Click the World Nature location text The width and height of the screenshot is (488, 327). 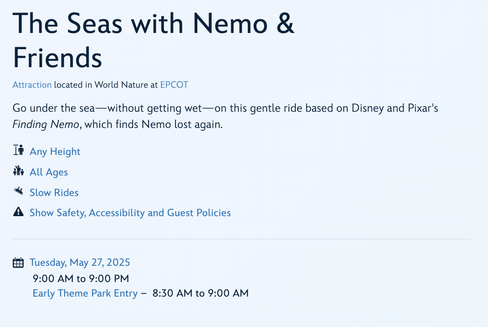pos(121,85)
